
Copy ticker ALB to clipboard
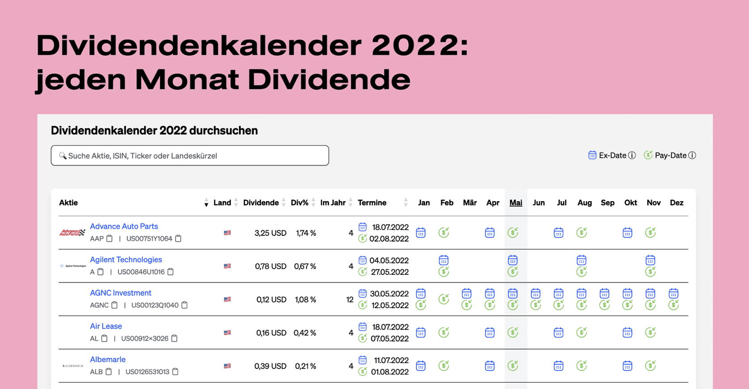click(108, 371)
